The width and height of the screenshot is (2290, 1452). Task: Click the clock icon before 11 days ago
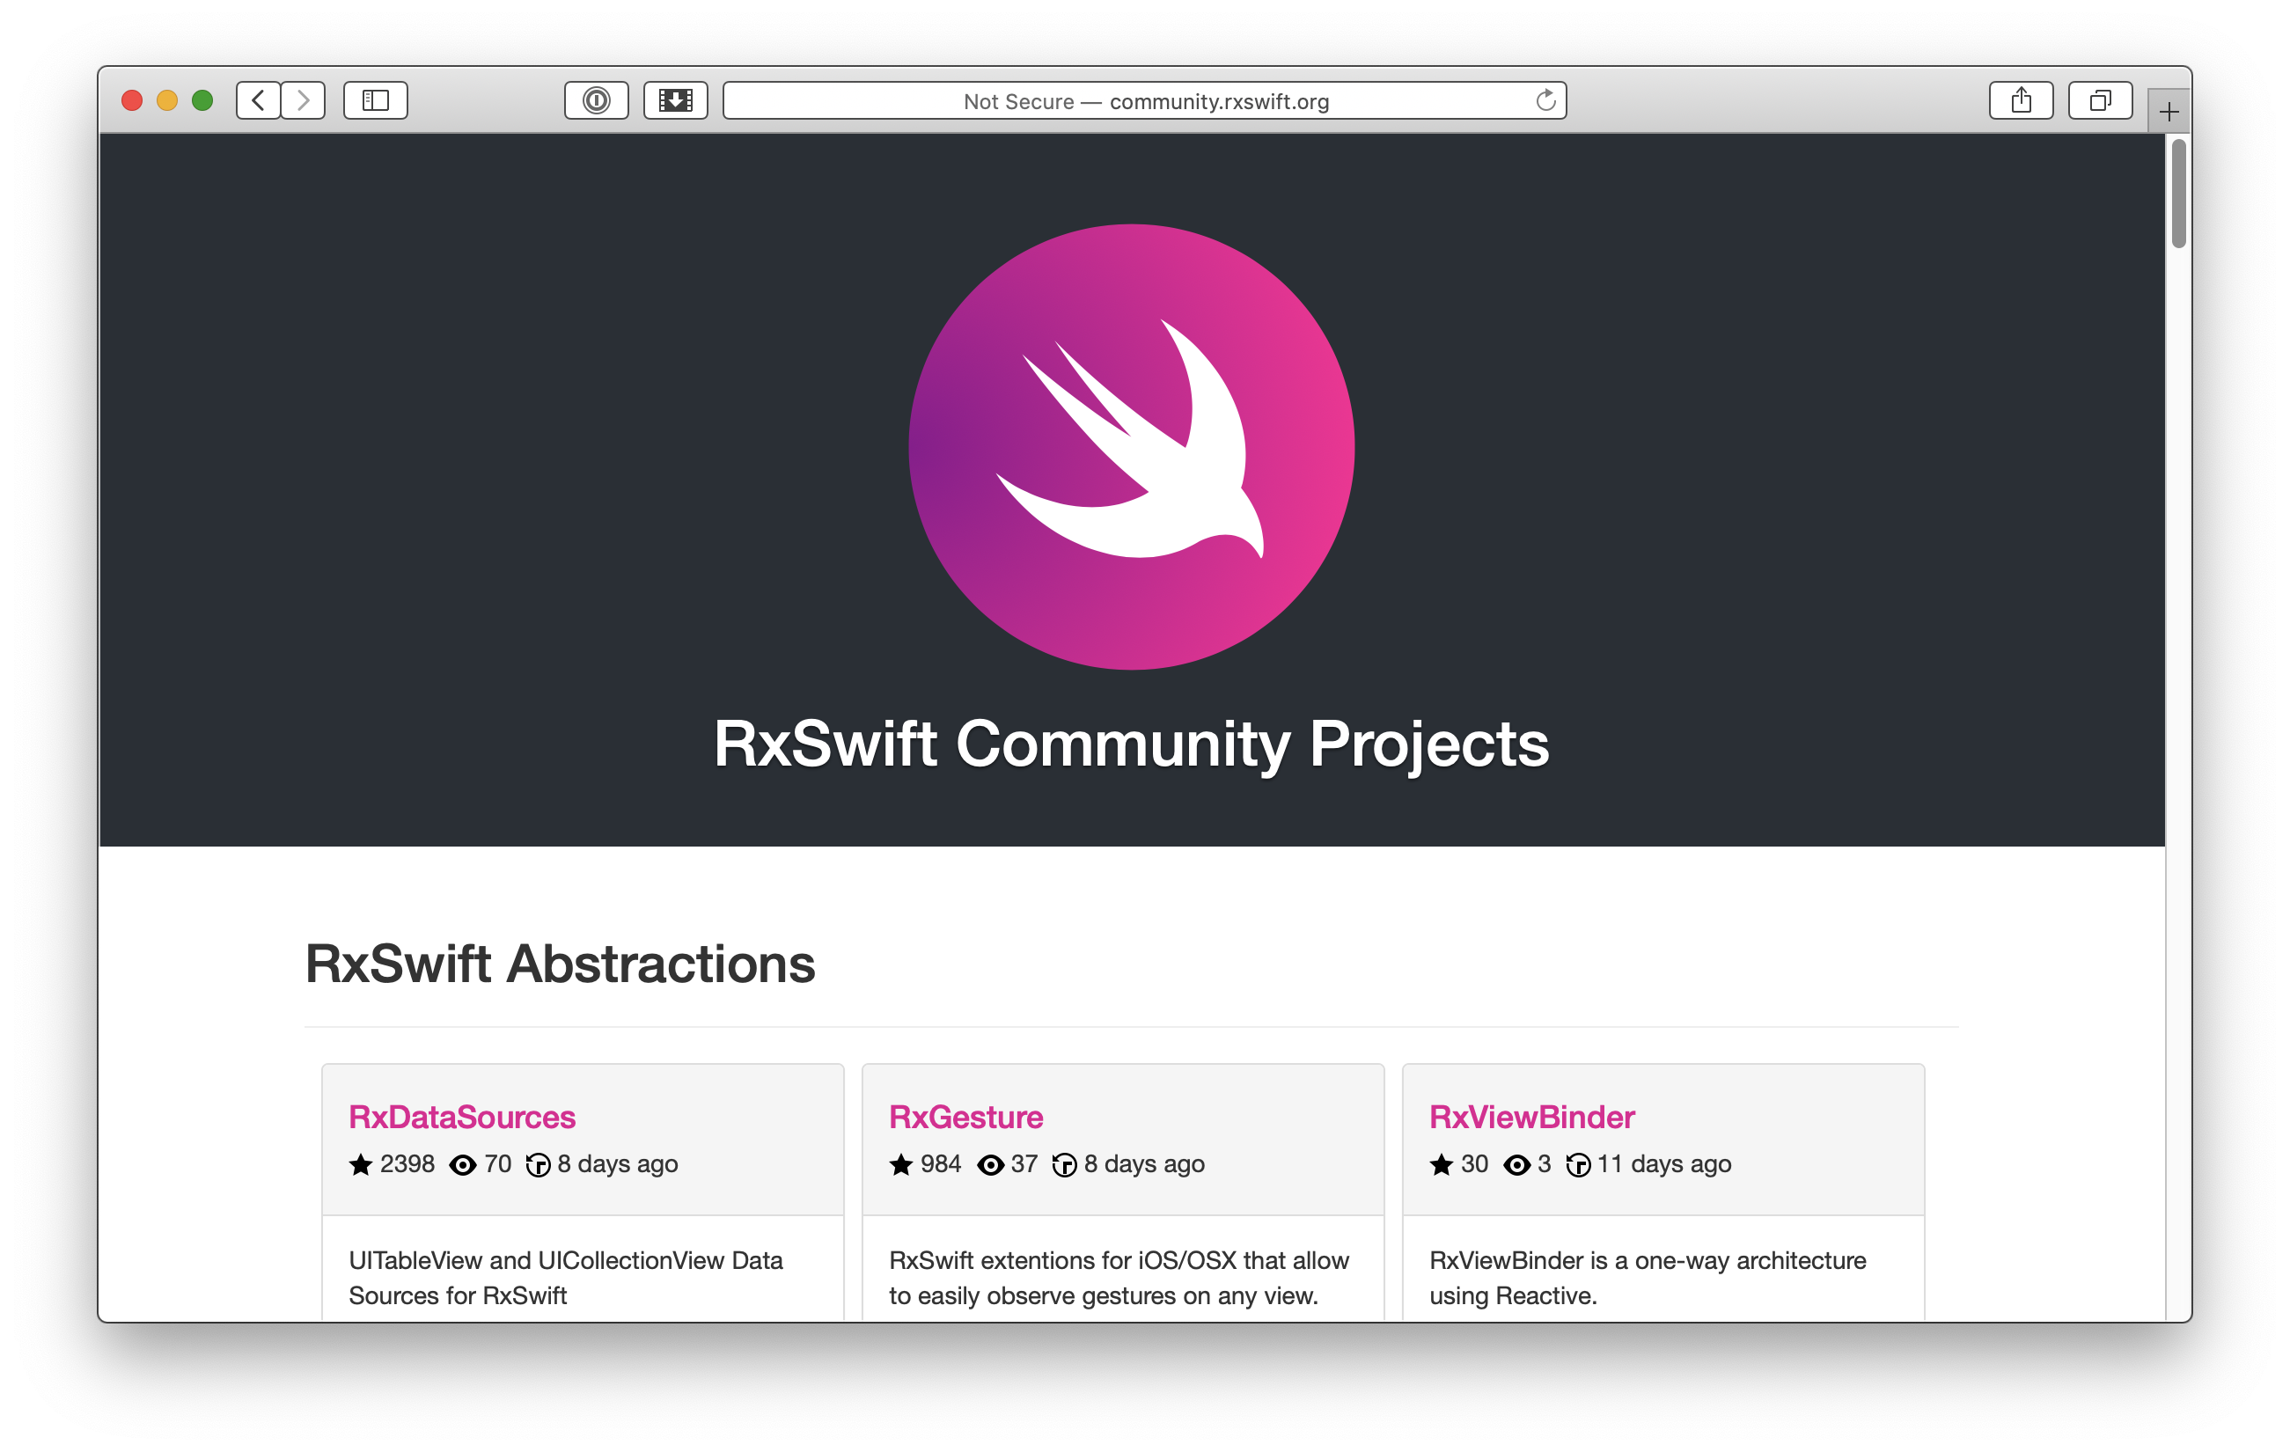pos(1578,1165)
